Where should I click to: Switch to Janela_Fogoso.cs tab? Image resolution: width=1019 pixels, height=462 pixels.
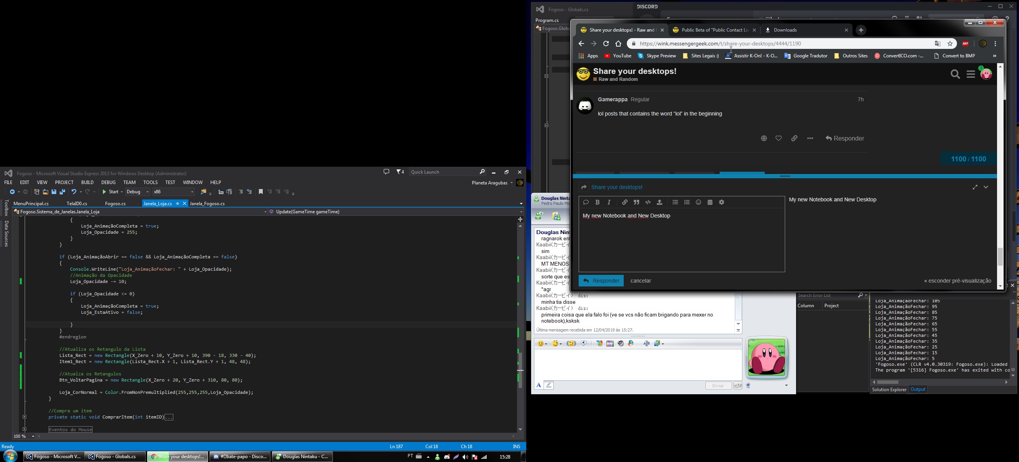pyautogui.click(x=207, y=204)
